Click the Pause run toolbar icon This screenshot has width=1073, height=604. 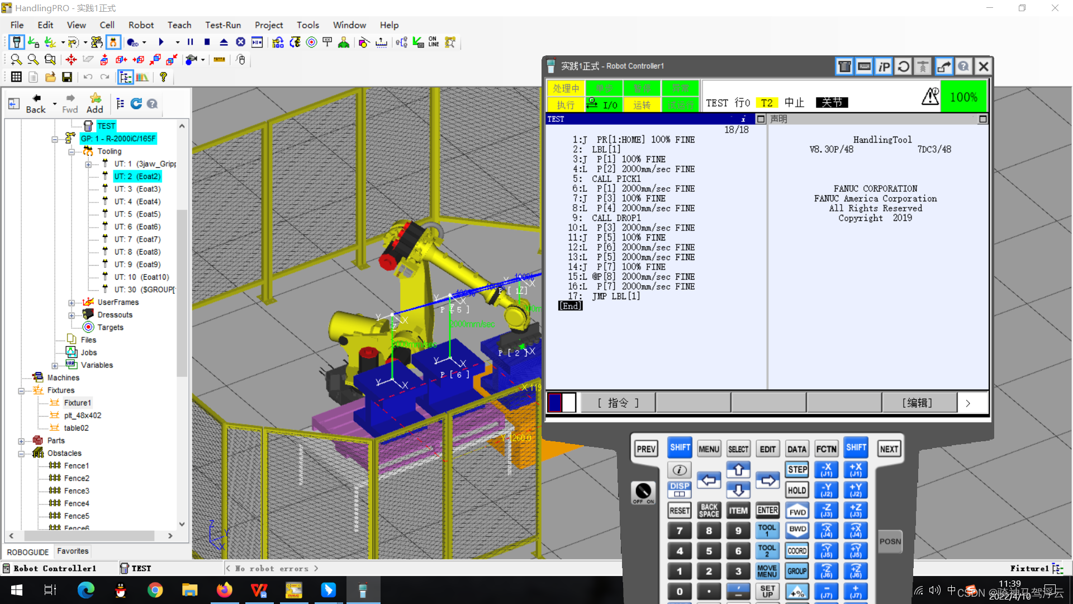click(x=190, y=42)
